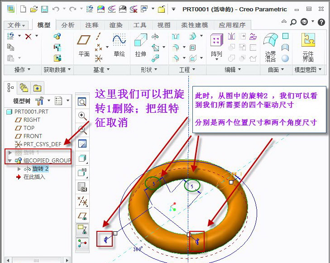Expand 操作 group dropdown
This screenshot has height=263, width=330.
[22, 70]
